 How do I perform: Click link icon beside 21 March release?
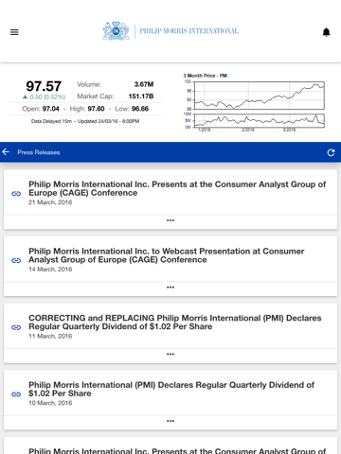(16, 194)
